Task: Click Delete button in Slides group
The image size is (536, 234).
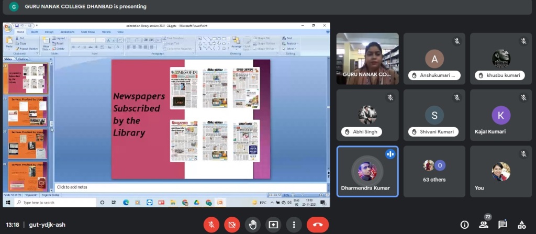Action: tap(59, 49)
